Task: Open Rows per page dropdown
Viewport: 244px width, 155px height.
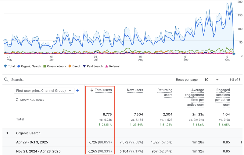Action: pyautogui.click(x=212, y=80)
